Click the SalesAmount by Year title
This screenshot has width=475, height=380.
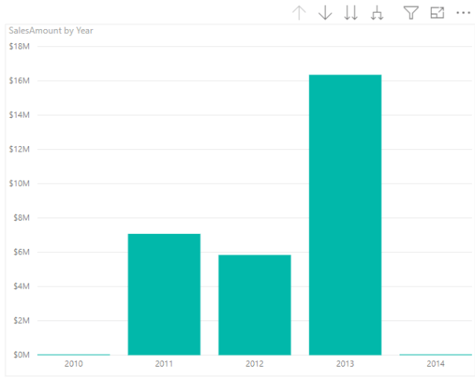49,31
